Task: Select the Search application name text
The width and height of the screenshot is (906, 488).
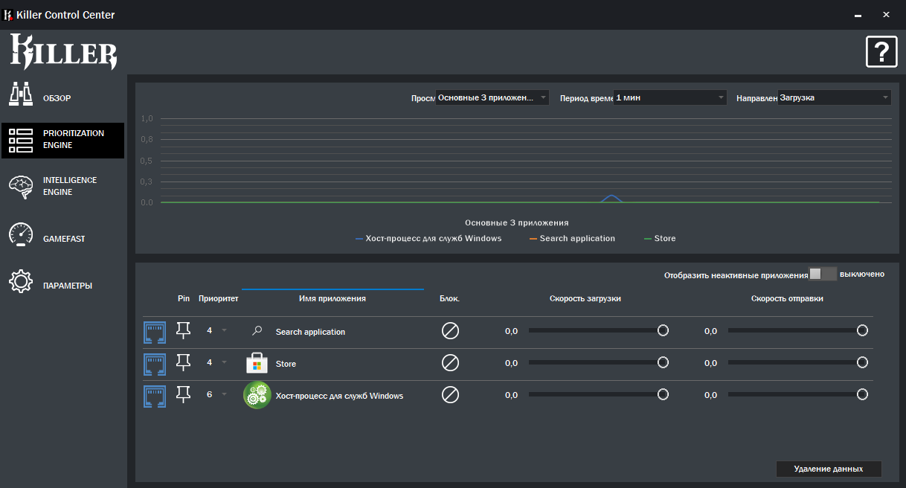Action: pyautogui.click(x=310, y=332)
